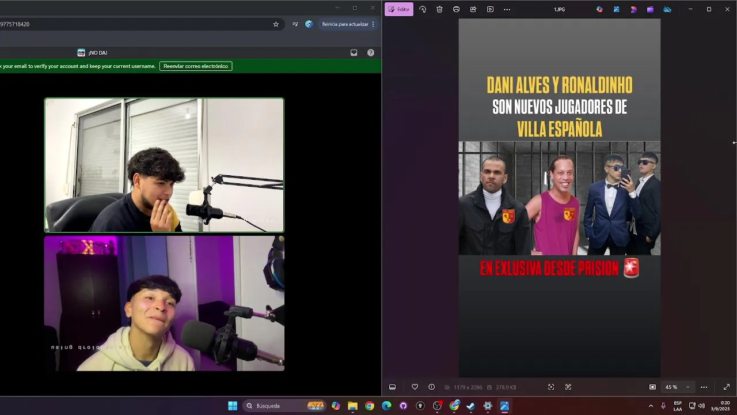Open Clipchamp icon in Photos title bar
Viewport: 737px width, 415px height.
coord(650,9)
